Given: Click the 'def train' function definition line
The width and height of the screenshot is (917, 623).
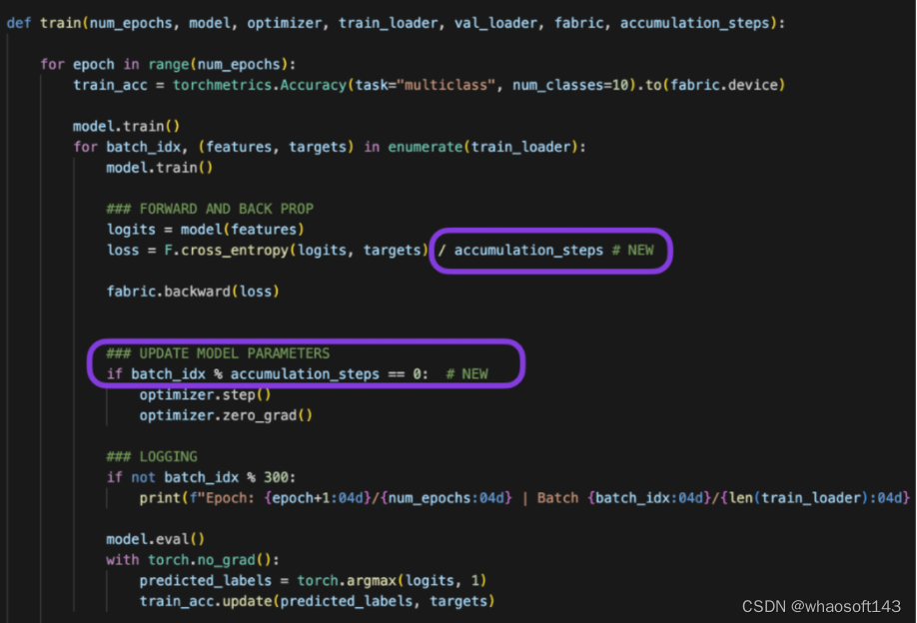Looking at the screenshot, I should point(396,23).
